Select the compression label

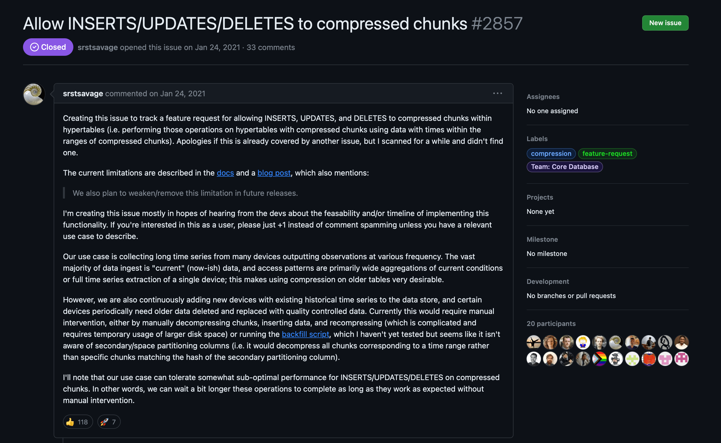tap(551, 153)
